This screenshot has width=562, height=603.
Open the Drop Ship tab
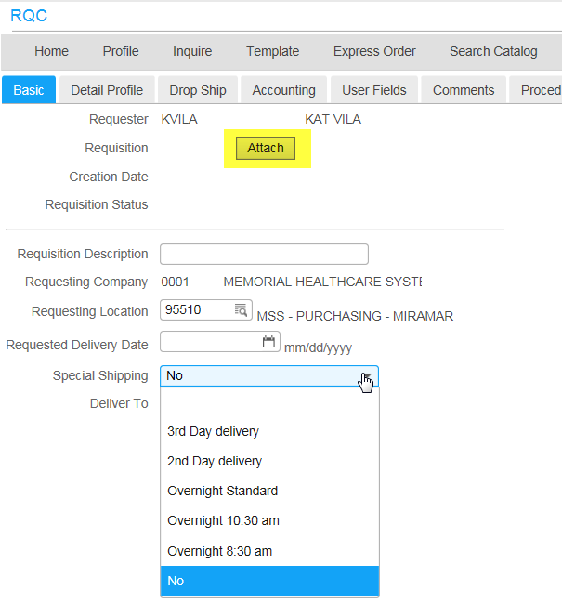pos(198,90)
